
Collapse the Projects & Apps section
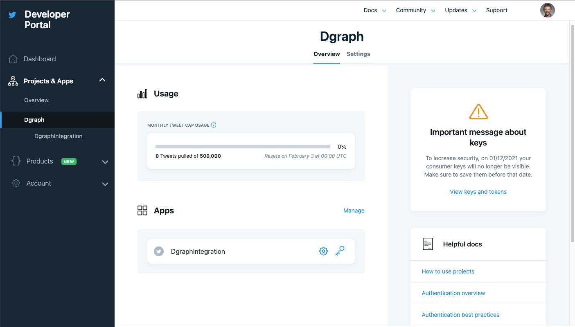click(x=102, y=80)
